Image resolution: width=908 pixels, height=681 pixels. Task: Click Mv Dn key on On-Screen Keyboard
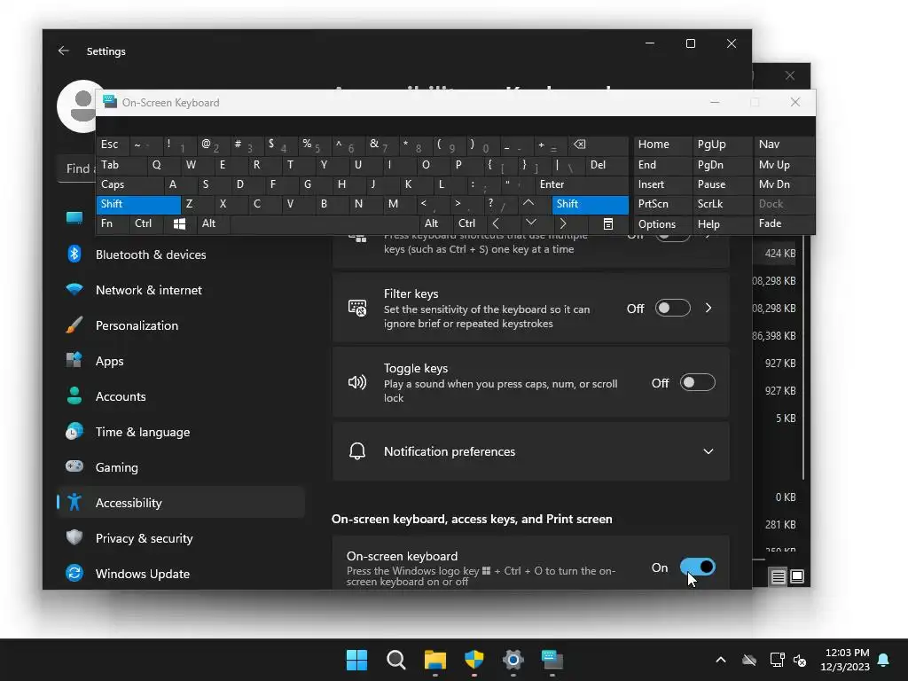tap(784, 184)
